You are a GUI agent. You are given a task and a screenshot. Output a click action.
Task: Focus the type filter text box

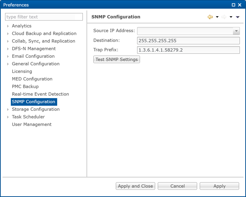pos(44,17)
